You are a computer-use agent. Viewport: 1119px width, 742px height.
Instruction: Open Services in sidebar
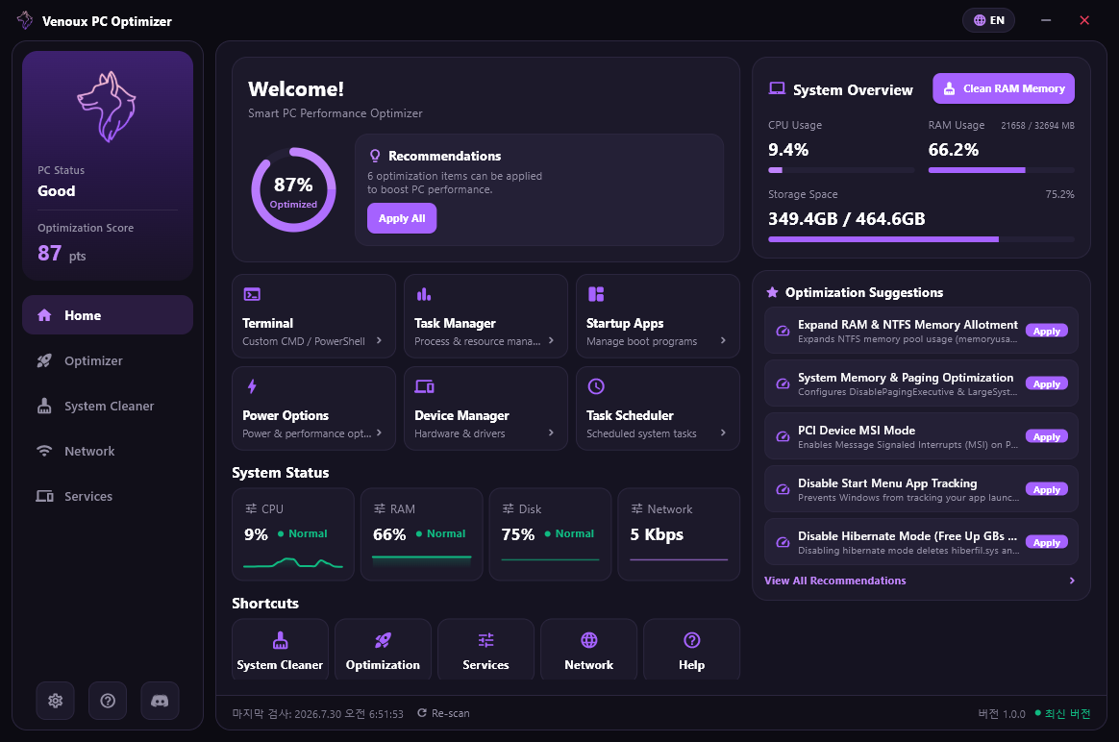point(108,496)
